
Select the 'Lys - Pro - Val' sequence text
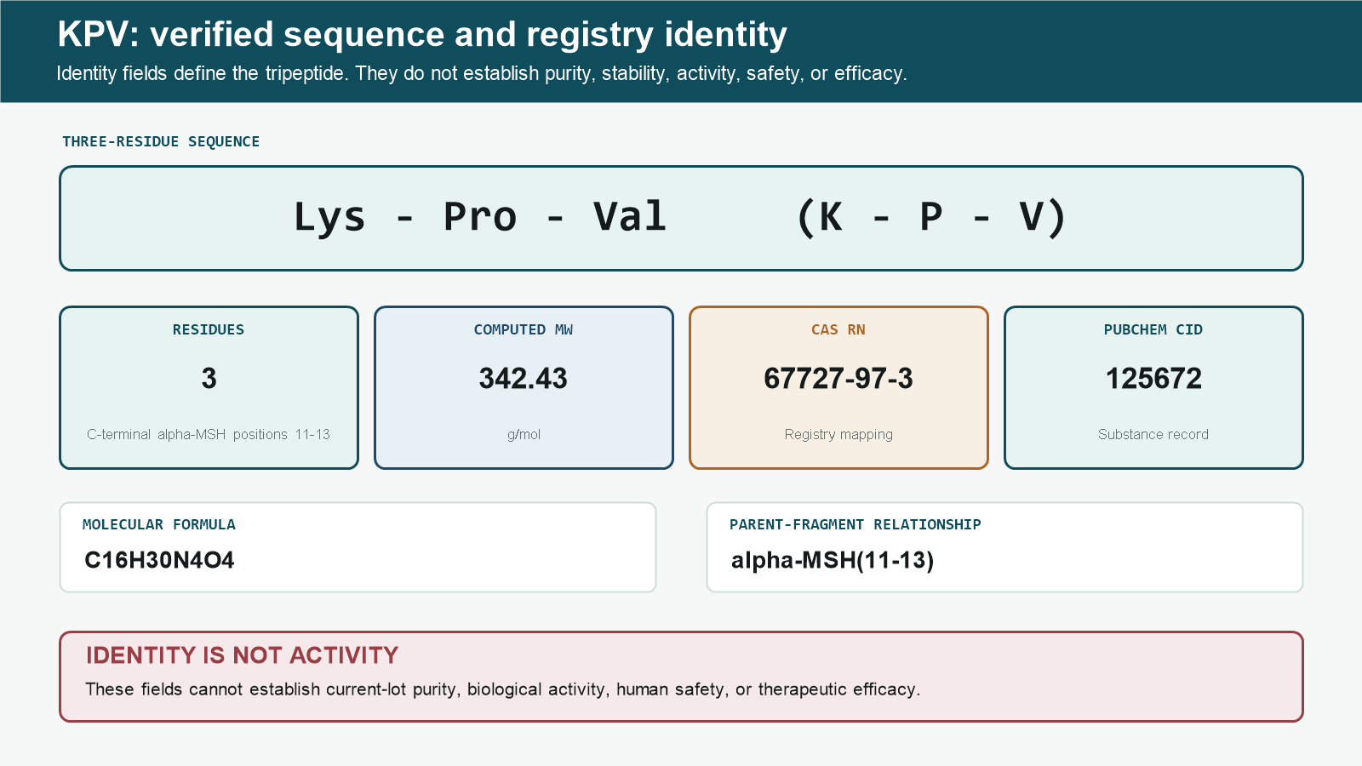(x=480, y=216)
